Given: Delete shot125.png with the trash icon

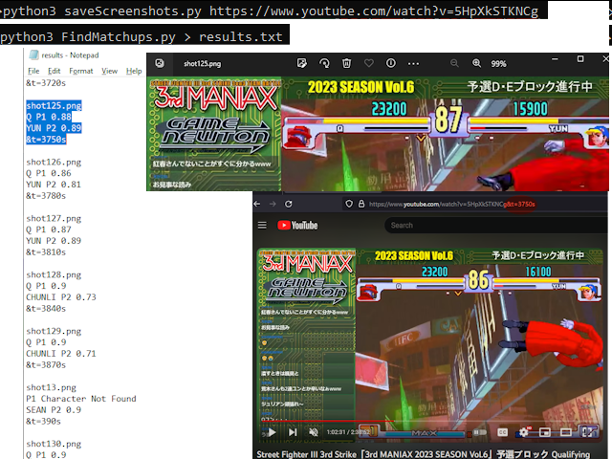Looking at the screenshot, I should pos(346,63).
